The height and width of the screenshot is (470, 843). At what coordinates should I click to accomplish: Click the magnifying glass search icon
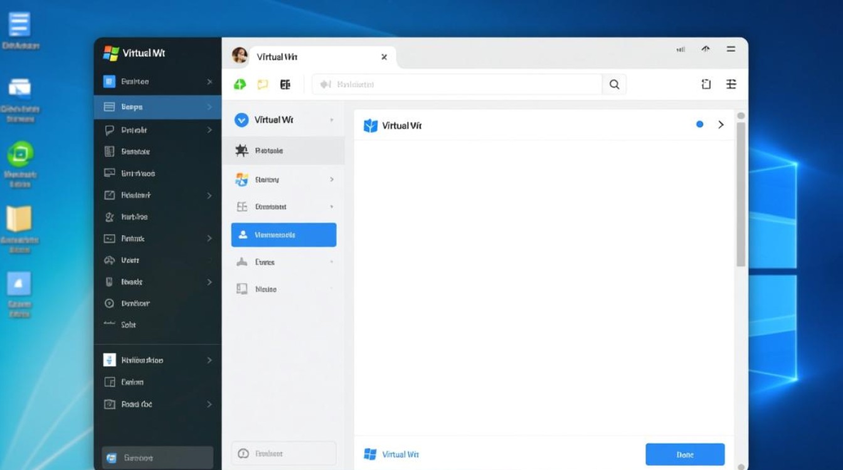pyautogui.click(x=614, y=85)
